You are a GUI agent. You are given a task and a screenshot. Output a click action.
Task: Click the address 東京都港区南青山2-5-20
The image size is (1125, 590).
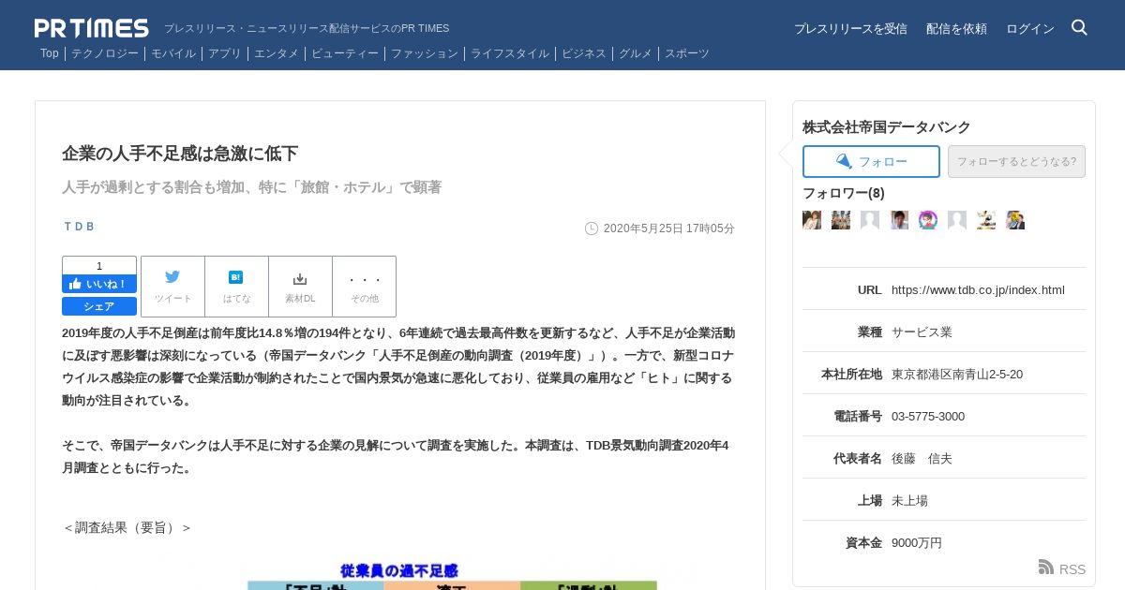(957, 374)
